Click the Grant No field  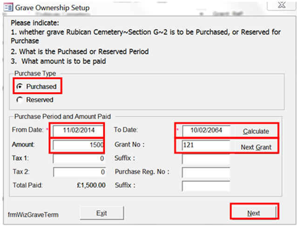tap(206, 145)
